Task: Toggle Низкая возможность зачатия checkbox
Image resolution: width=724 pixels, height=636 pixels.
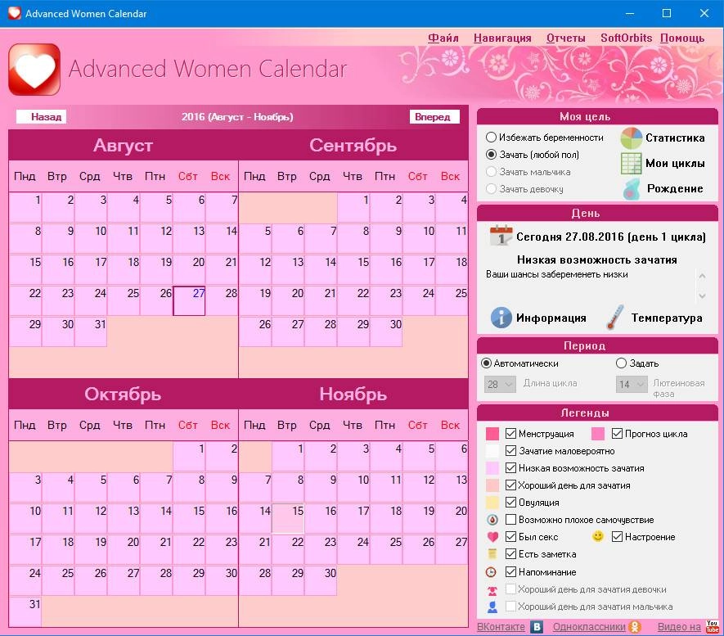Action: (x=510, y=467)
